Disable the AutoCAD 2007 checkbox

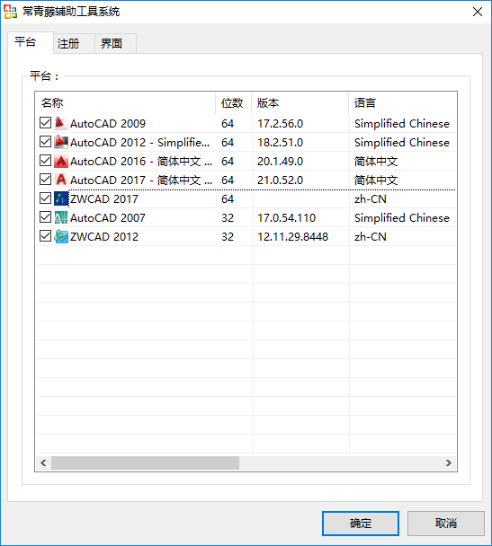45,217
